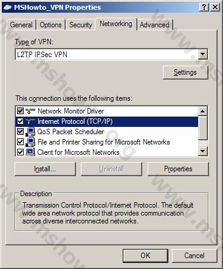Open the Type of VPN dropdown arrow
This screenshot has height=269, width=223.
[x=203, y=54]
